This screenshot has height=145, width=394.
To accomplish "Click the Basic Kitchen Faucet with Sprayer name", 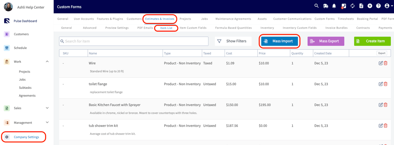I will click(x=115, y=105).
